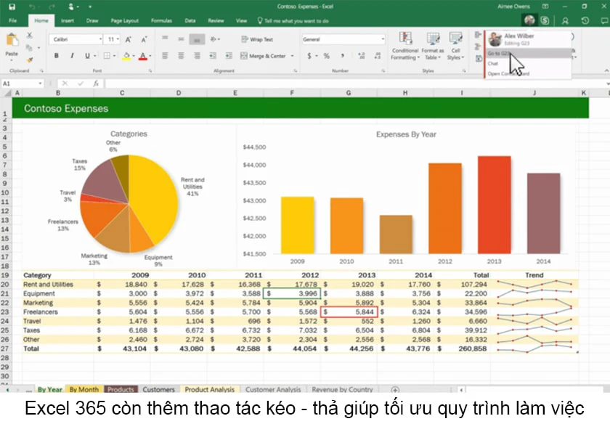This screenshot has height=424, width=610.
Task: Click the Undo arrow in Quick Access
Action: click(x=32, y=7)
